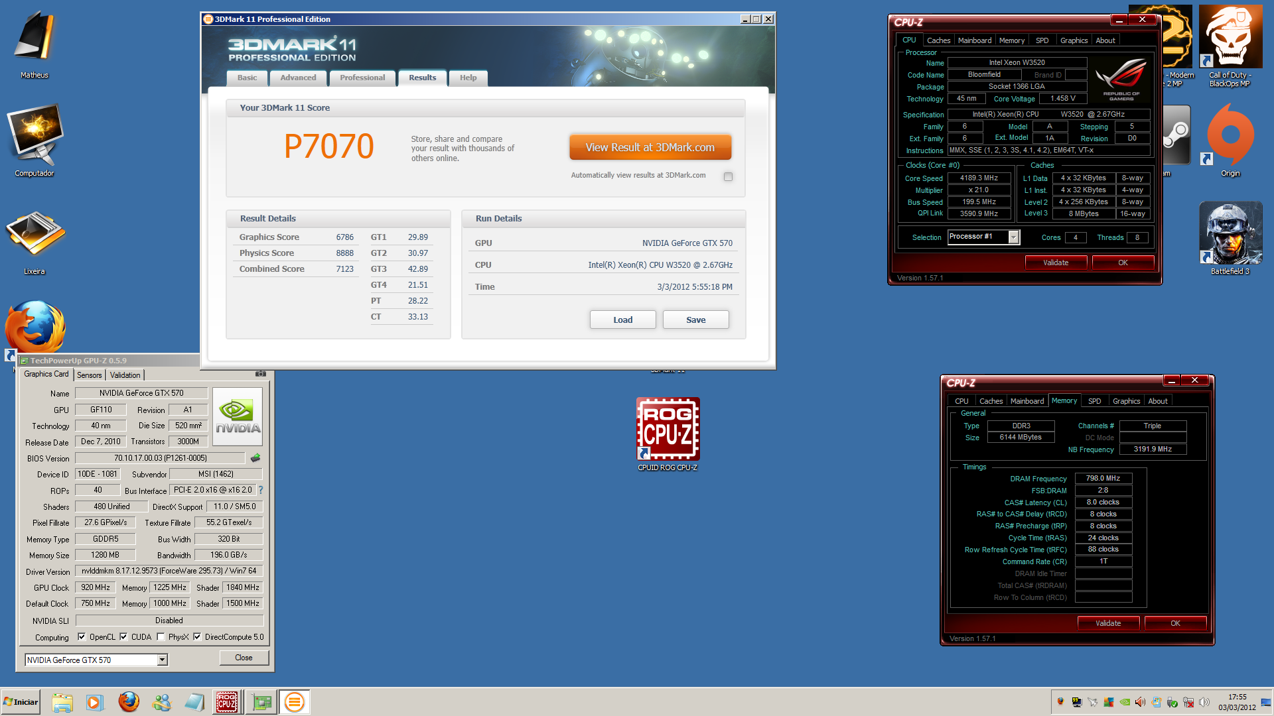
Task: Click View Result at 3DMark.com button
Action: coord(650,147)
